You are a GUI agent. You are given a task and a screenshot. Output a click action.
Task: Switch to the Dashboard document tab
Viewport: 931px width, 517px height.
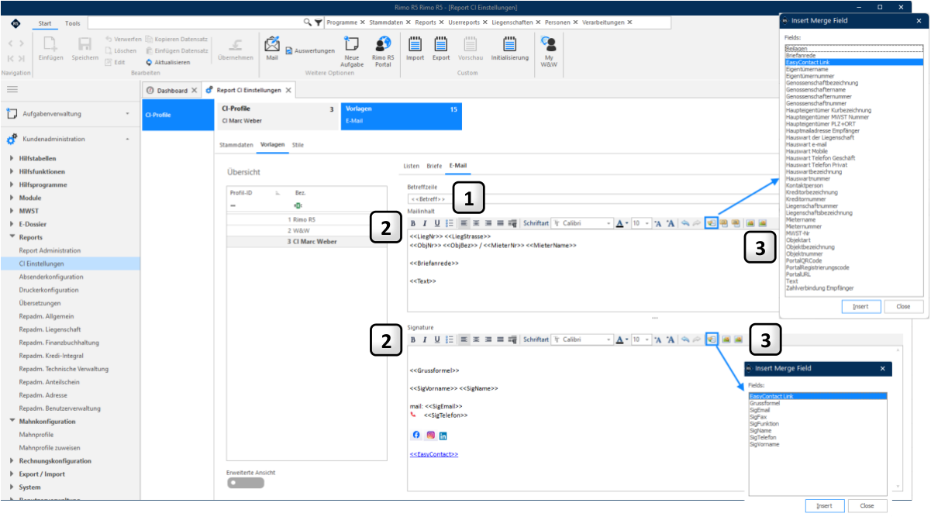click(172, 91)
